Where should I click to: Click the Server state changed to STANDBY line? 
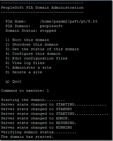click(36, 109)
